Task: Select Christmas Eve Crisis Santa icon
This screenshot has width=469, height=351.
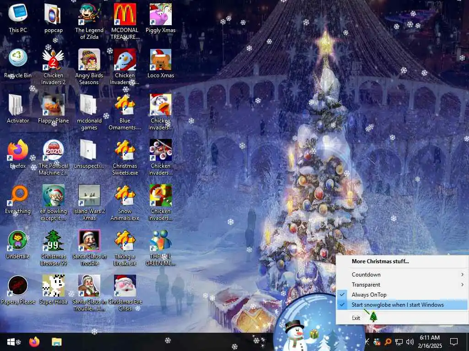Action: 125,293
